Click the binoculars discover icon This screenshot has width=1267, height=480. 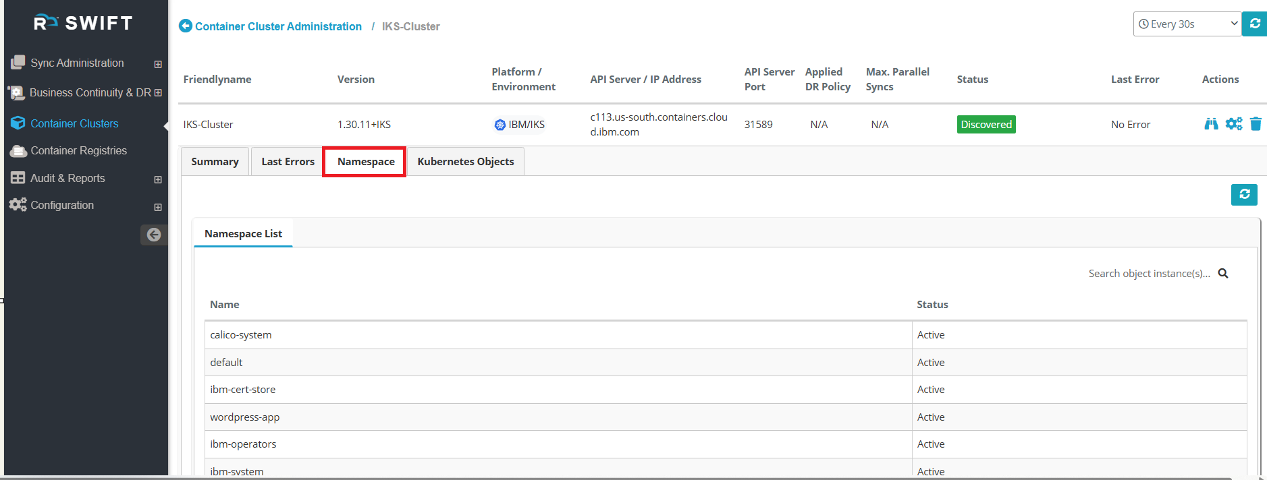(x=1211, y=124)
